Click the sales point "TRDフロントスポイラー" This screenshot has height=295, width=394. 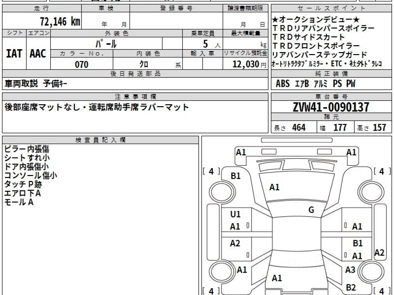(316, 46)
